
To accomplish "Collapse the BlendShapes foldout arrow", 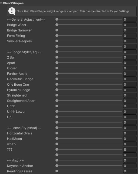I will click(x=1, y=3).
